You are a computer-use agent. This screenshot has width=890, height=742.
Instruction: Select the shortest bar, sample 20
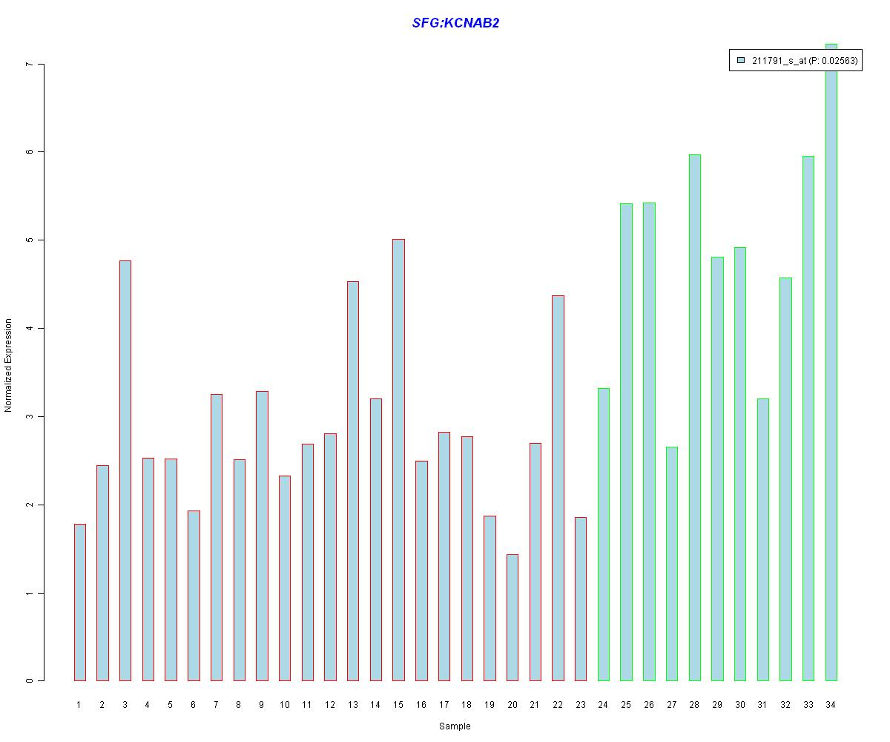[512, 617]
